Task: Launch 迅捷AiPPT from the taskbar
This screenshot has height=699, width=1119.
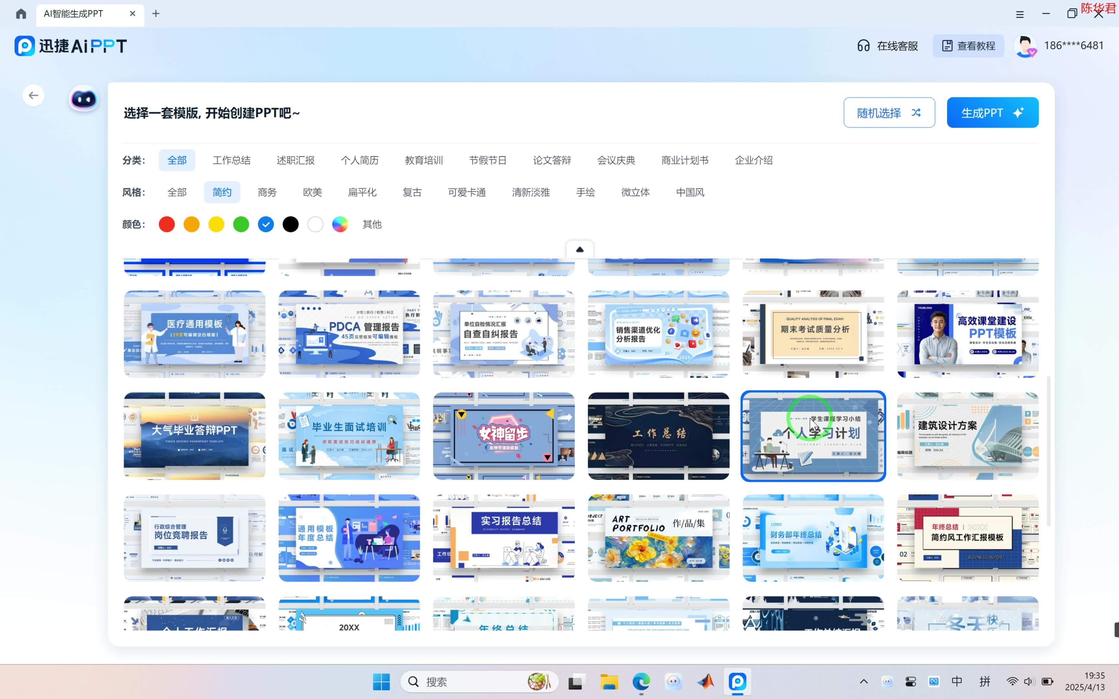Action: (x=738, y=682)
